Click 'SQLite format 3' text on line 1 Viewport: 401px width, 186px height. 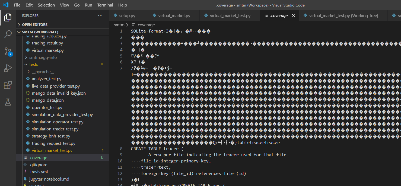pos(150,31)
